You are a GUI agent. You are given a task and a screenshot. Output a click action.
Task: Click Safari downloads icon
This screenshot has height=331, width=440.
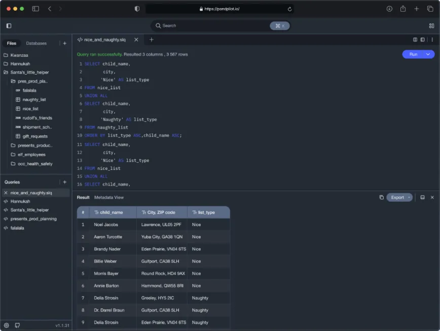pos(389,9)
